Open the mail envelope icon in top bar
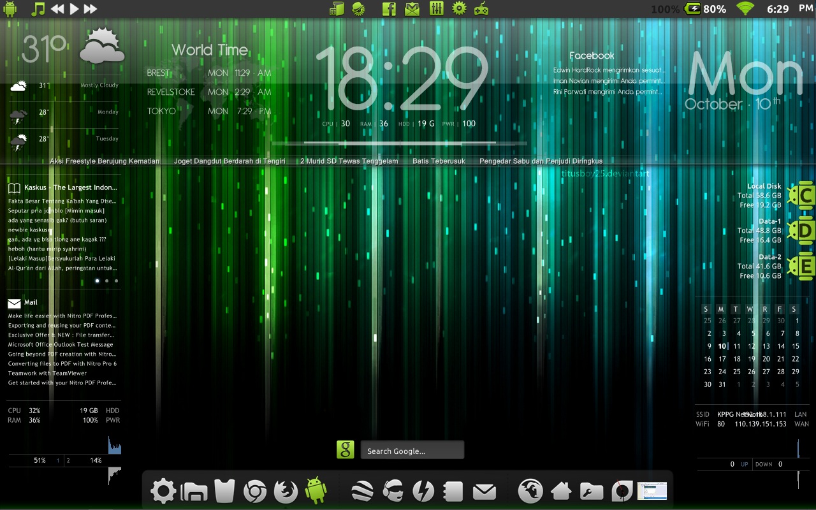The width and height of the screenshot is (816, 510). (x=412, y=8)
